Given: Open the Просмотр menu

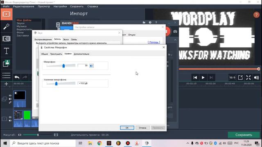Looking at the screenshot, I should click(44, 7).
